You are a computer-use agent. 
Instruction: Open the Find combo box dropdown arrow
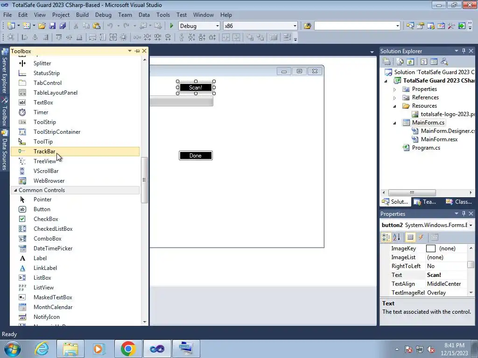[x=397, y=26]
